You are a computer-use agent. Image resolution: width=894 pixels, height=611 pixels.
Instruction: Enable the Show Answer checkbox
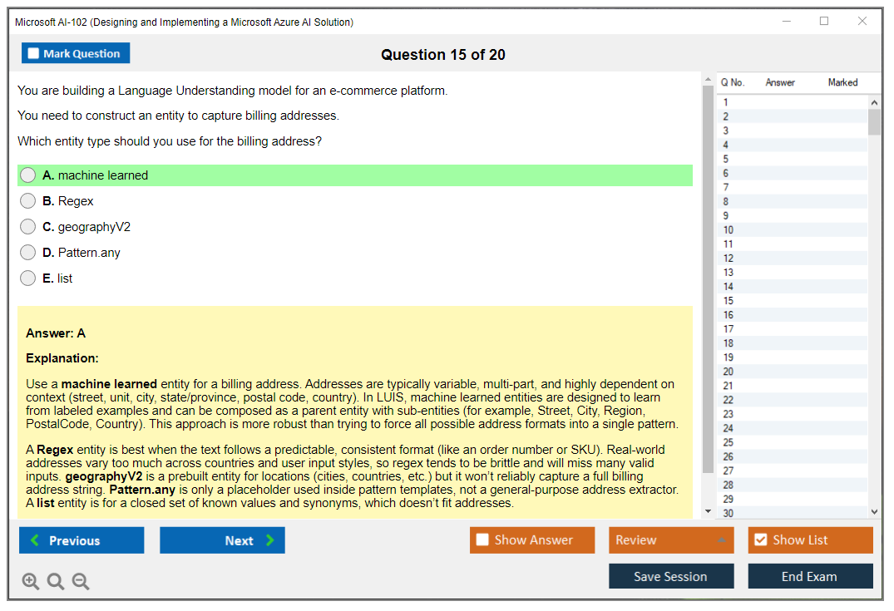click(482, 540)
